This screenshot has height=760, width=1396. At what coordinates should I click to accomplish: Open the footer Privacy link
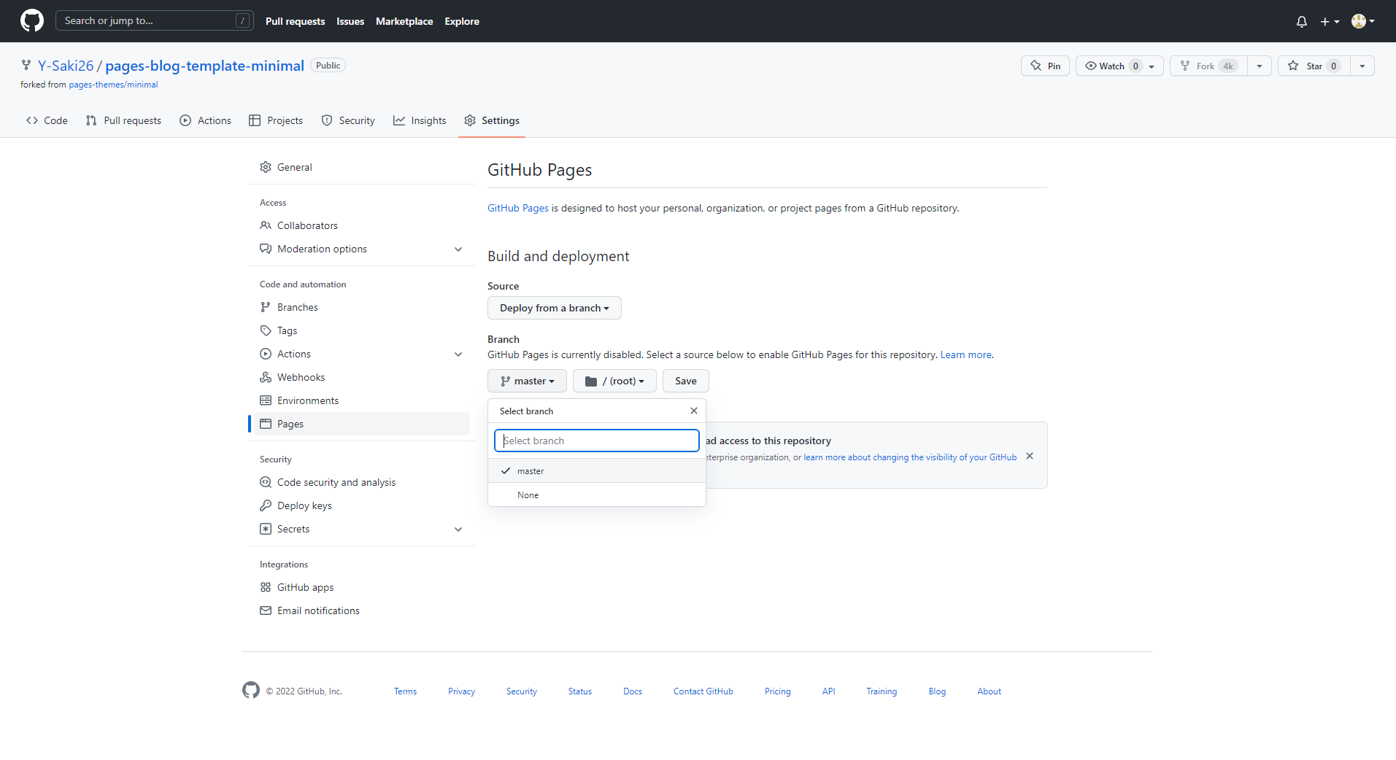(x=461, y=691)
